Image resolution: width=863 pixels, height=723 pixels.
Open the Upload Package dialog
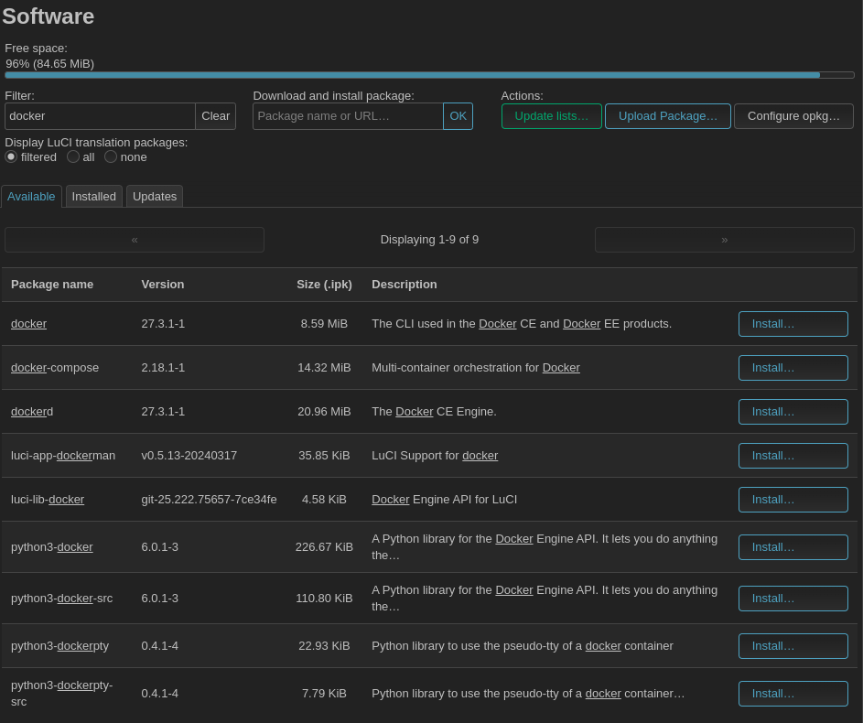[x=667, y=116]
